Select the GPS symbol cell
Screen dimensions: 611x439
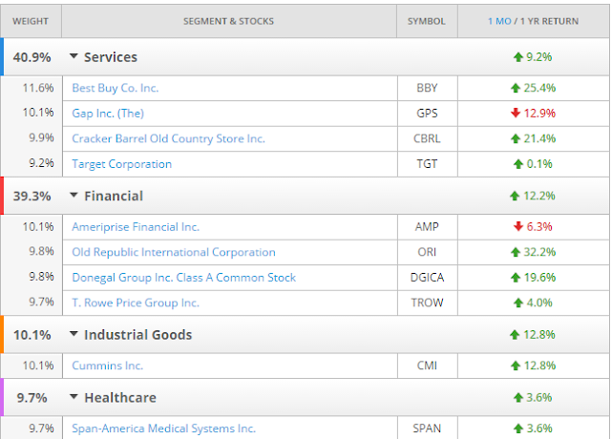[x=427, y=114]
